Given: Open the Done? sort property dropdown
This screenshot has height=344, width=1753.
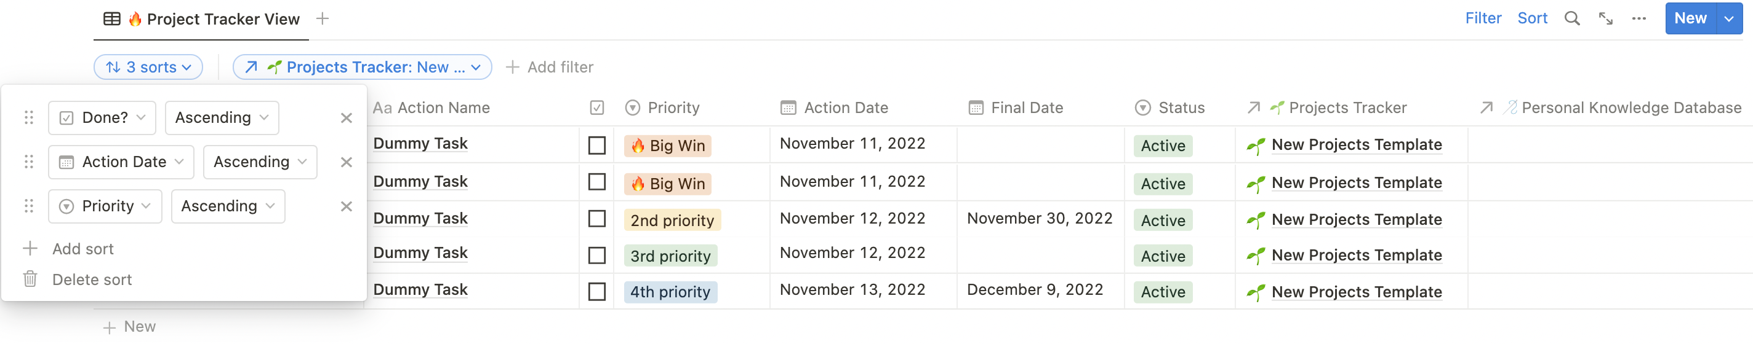Looking at the screenshot, I should coord(102,118).
